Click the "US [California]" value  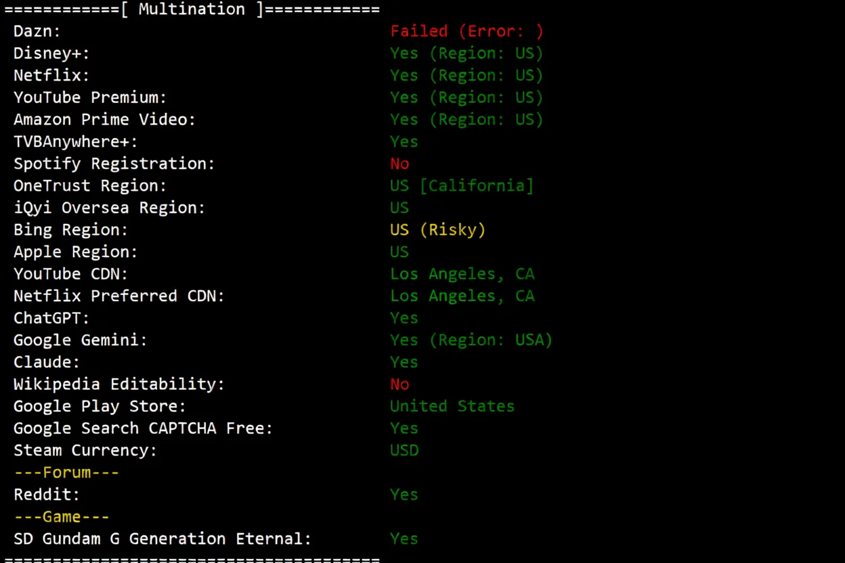[x=462, y=185]
